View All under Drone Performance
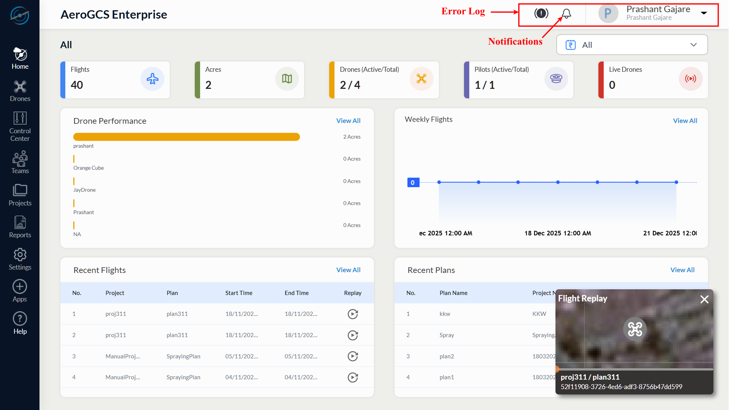 pos(348,121)
